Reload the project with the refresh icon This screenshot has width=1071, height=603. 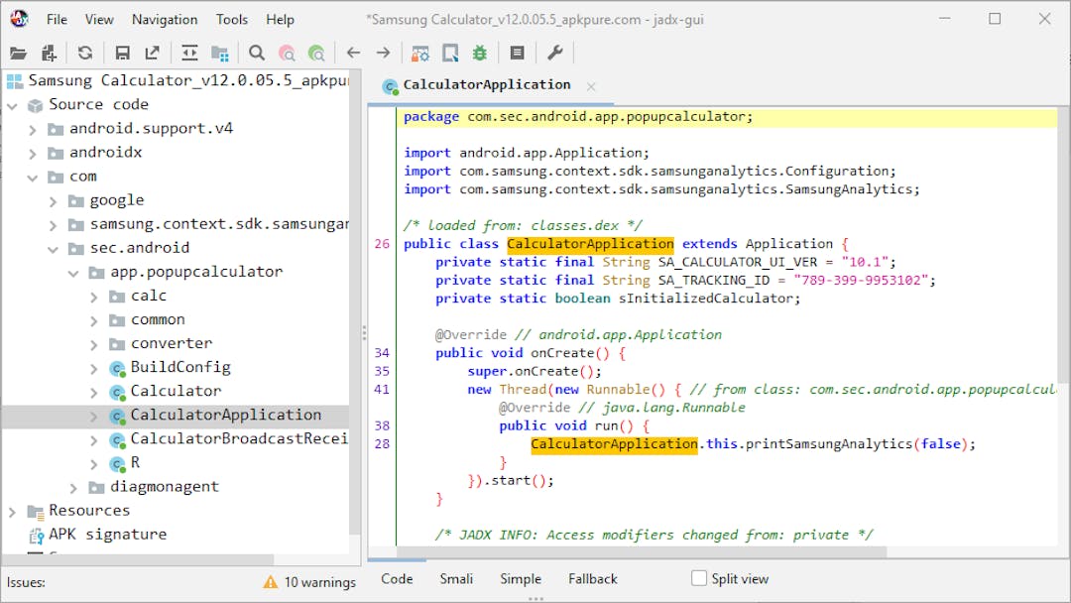(x=85, y=54)
